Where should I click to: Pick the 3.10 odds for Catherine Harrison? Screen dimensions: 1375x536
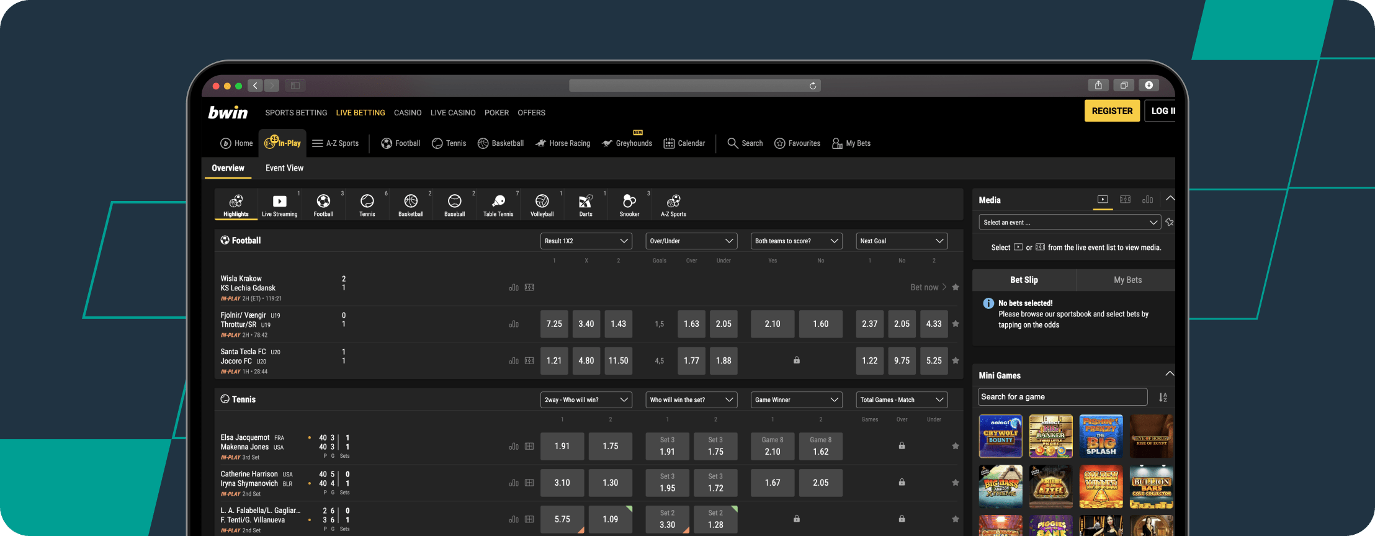point(562,483)
